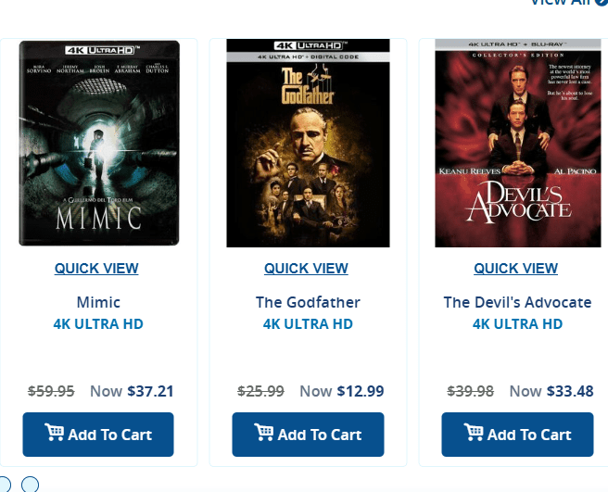
Task: Click the cart icon on Devil's Advocate button
Action: pos(474,432)
